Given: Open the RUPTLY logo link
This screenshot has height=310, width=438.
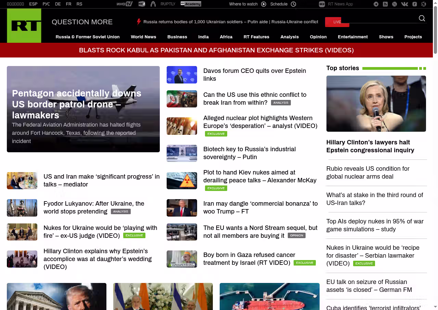Looking at the screenshot, I should [x=168, y=4].
